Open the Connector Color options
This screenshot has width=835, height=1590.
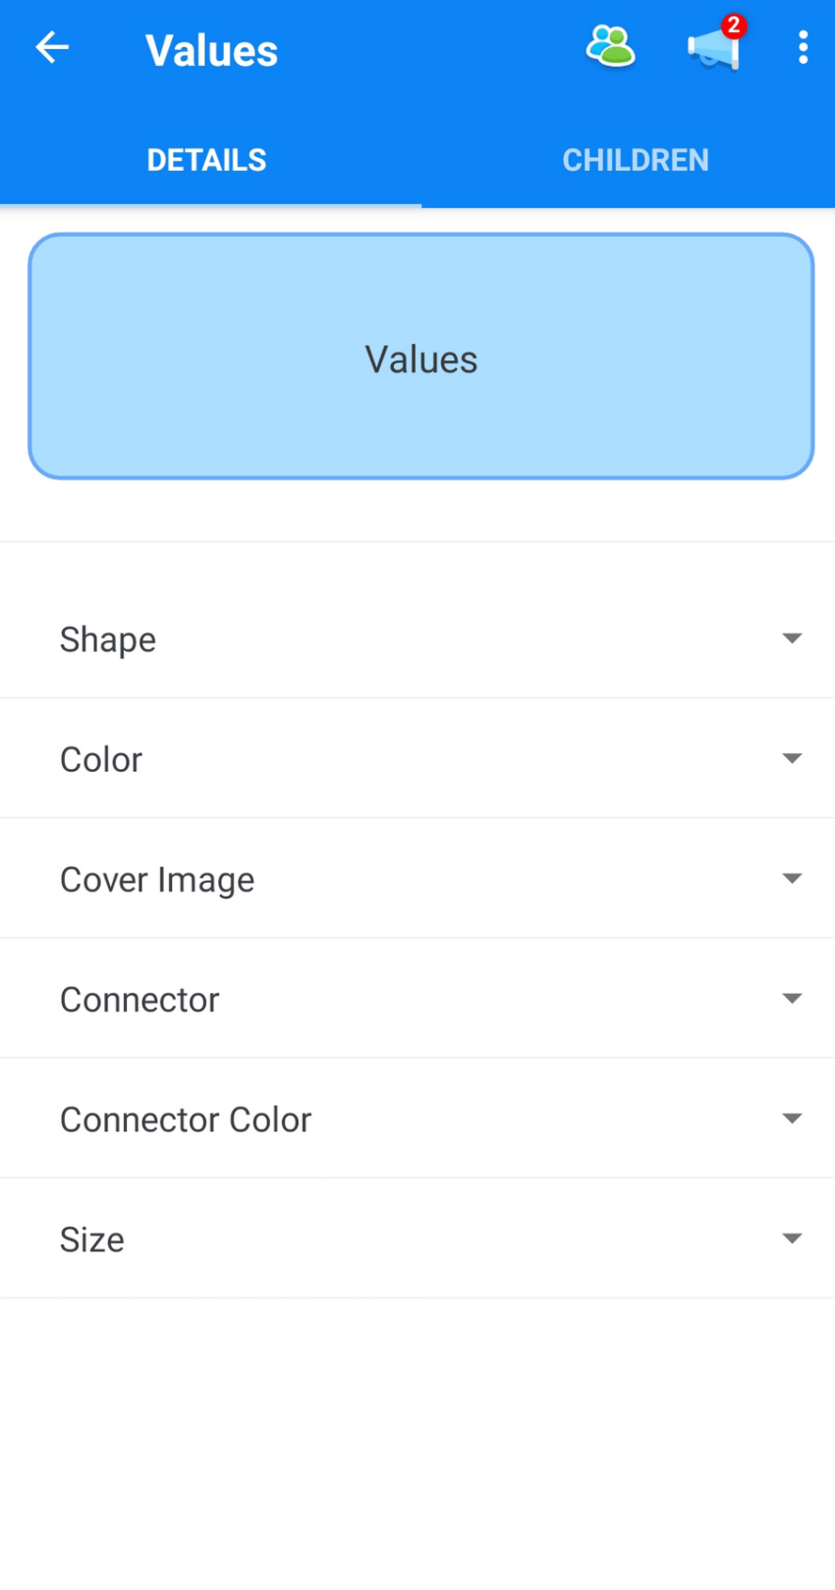pos(417,1118)
